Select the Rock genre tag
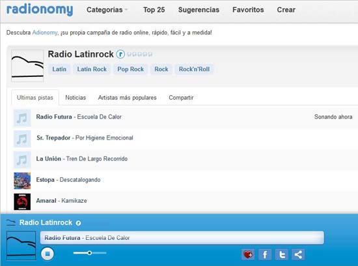358x266 pixels. point(161,69)
